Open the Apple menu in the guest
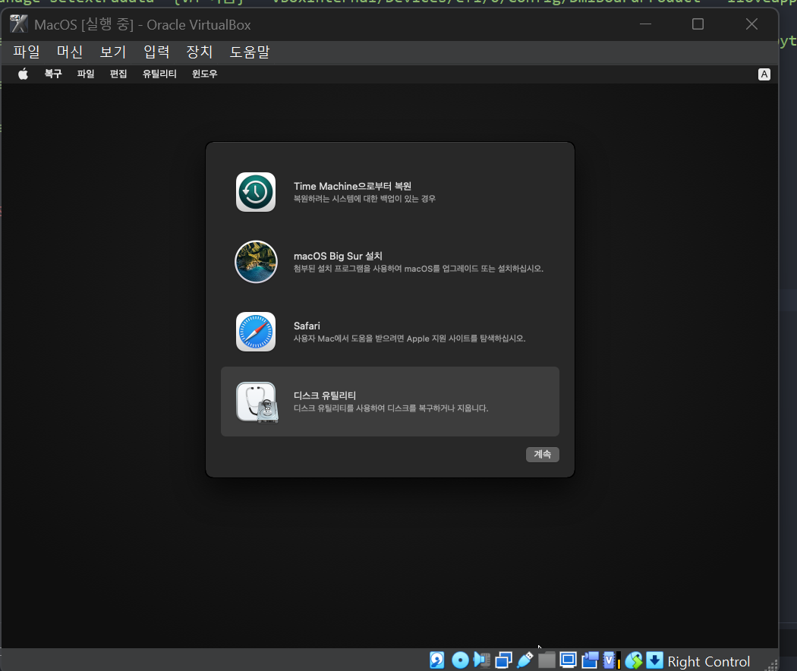The width and height of the screenshot is (797, 671). pyautogui.click(x=23, y=74)
